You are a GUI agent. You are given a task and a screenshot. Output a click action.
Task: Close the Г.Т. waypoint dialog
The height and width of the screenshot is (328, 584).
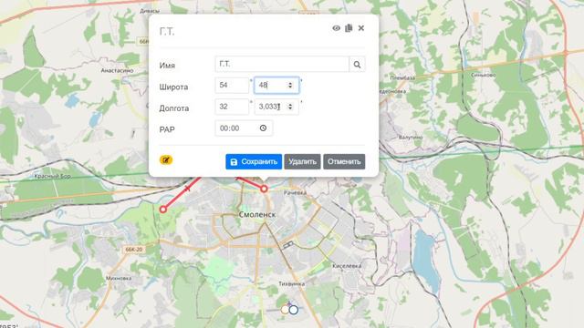pyautogui.click(x=361, y=28)
